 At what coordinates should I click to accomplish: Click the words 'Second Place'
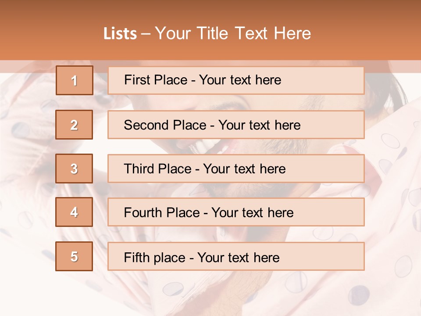164,125
